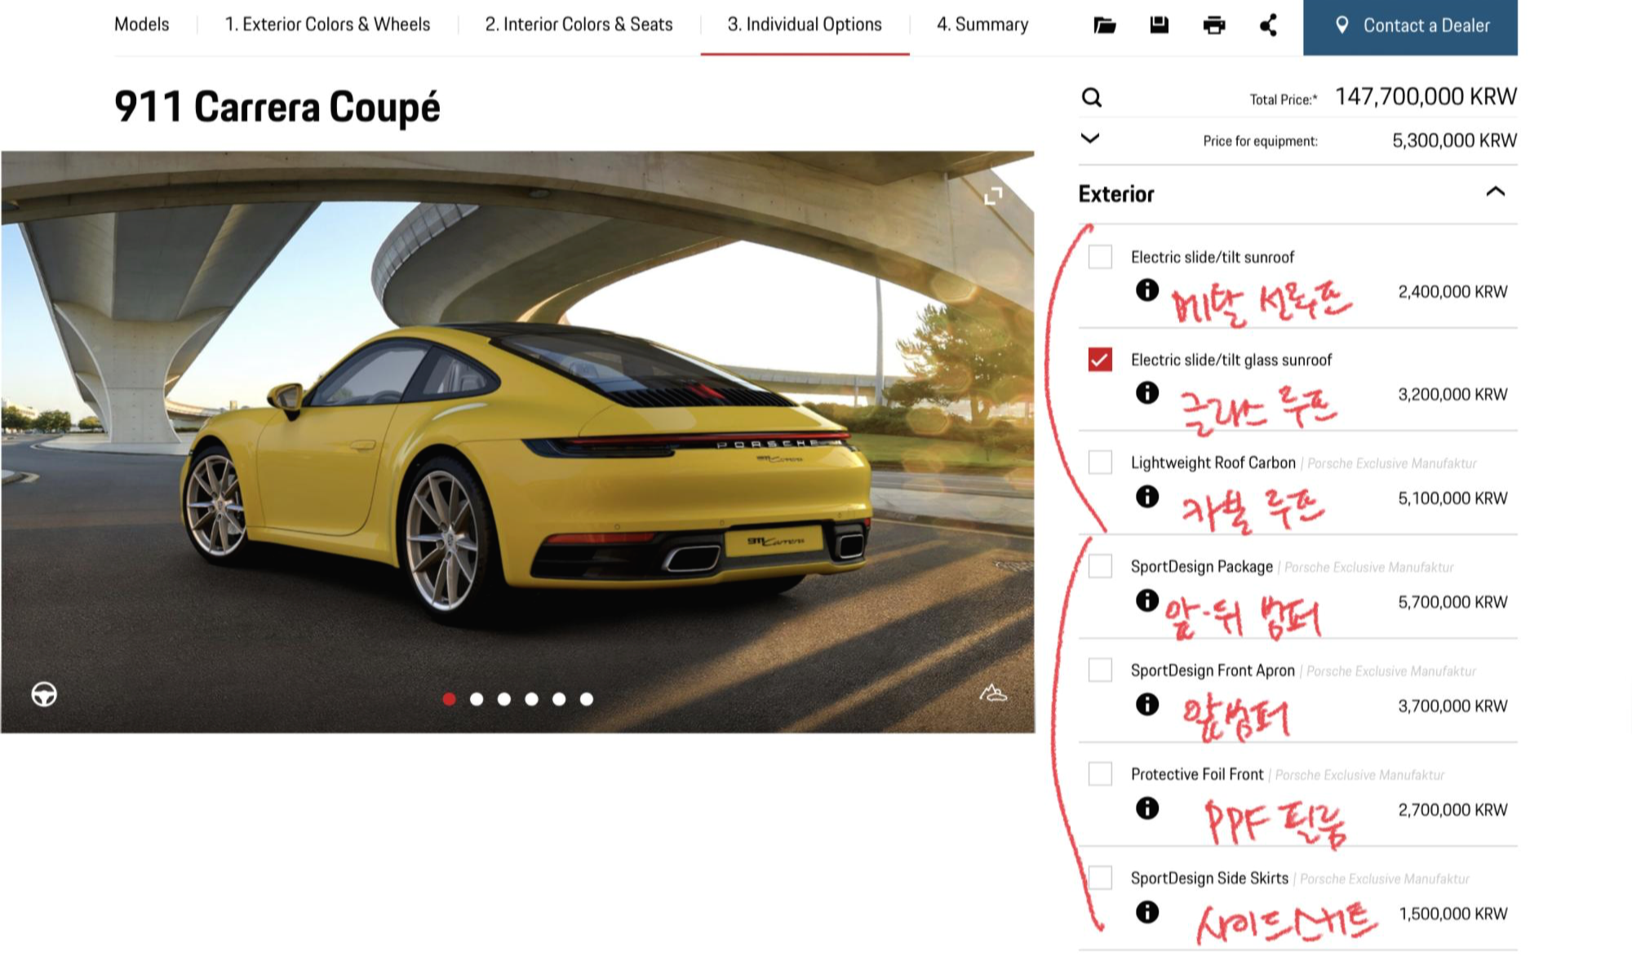Expand car image to fullscreen
Viewport: 1632px width, 956px height.
click(993, 196)
